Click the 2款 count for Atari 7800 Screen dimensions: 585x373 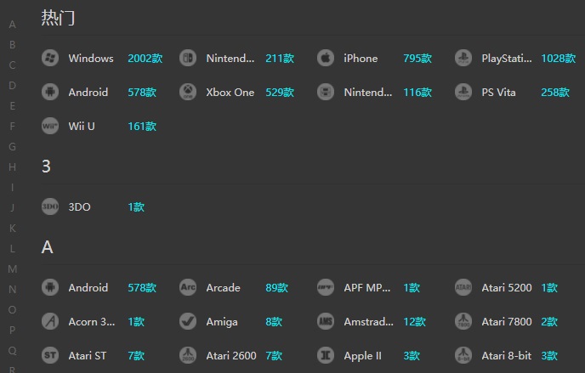549,321
